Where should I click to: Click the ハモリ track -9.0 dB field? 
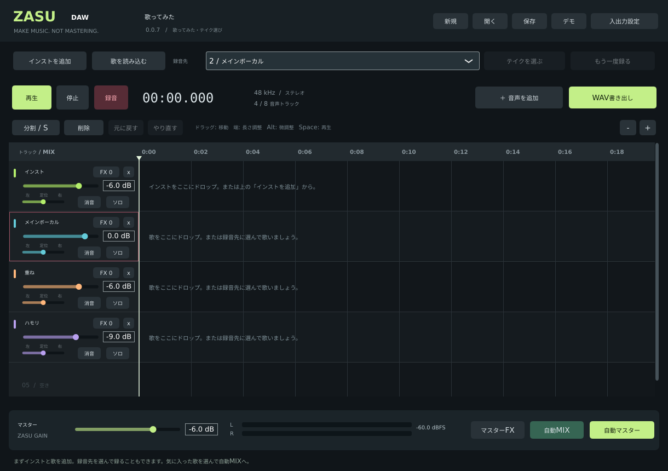tap(119, 336)
